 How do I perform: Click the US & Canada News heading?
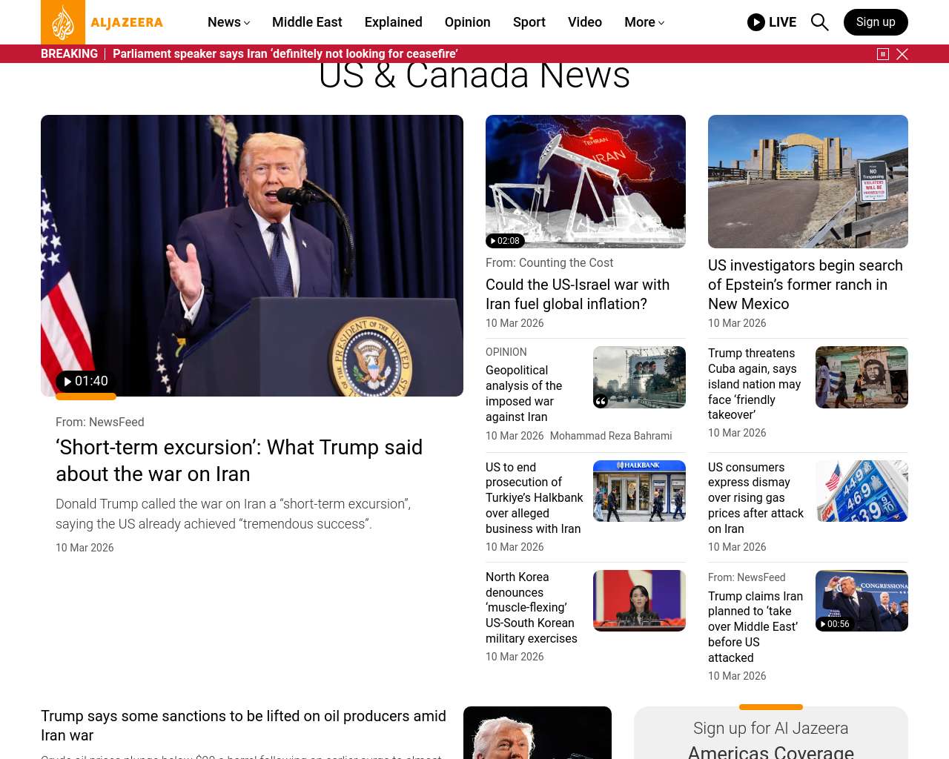tap(474, 76)
